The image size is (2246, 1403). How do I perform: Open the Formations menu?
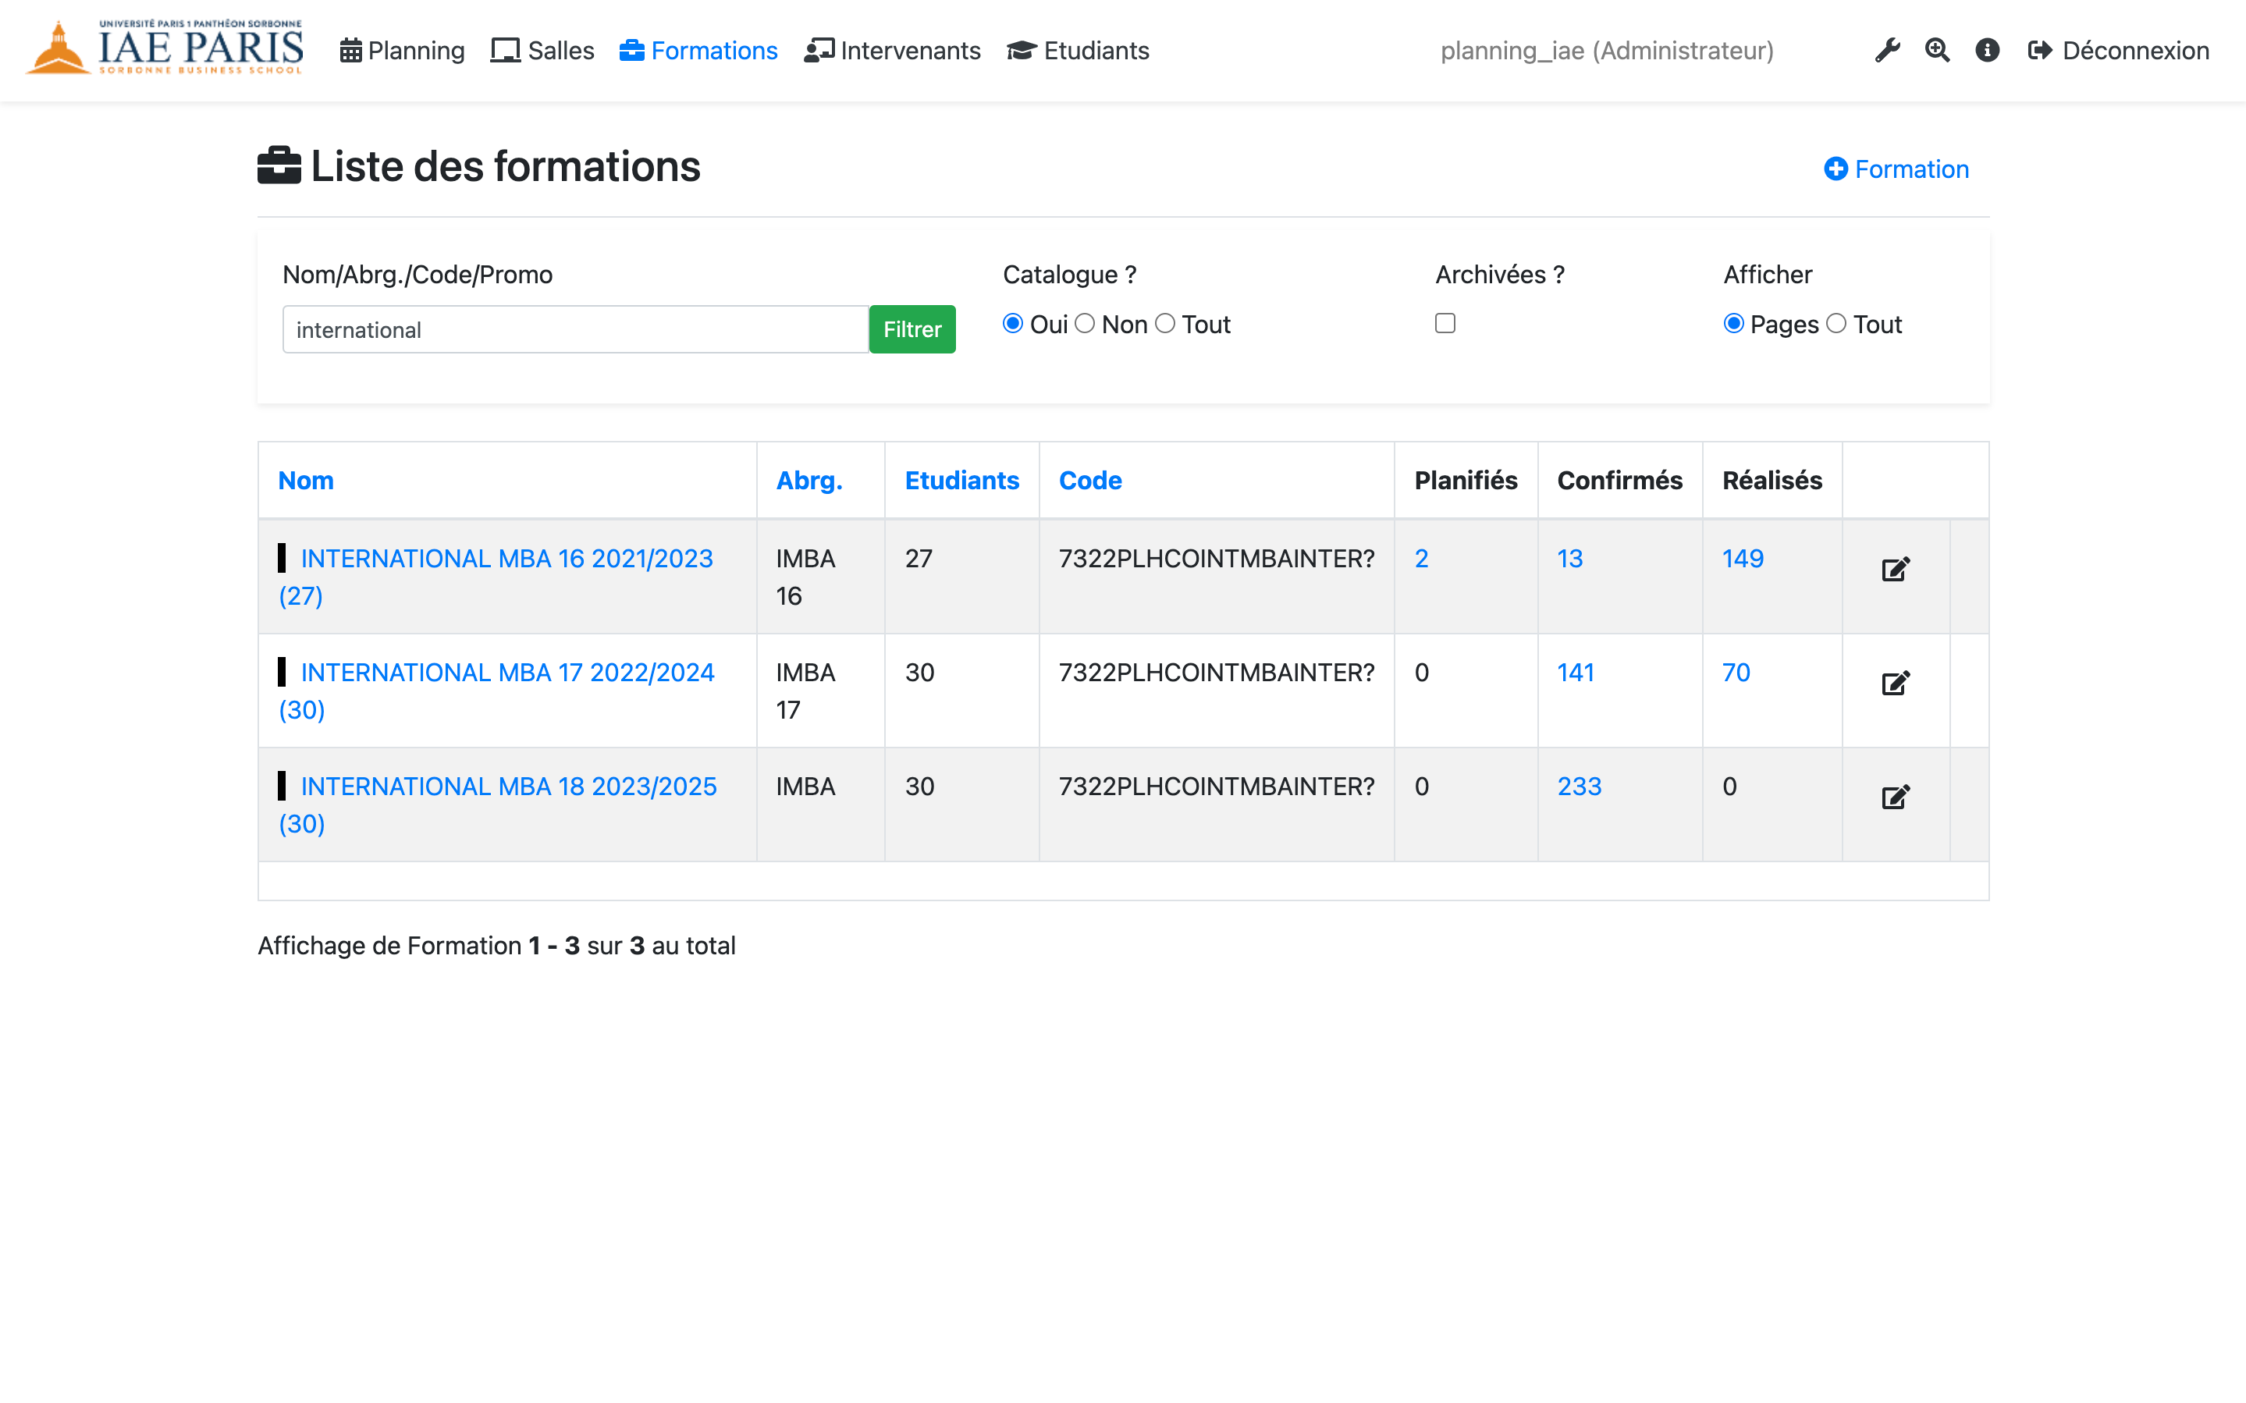click(698, 50)
